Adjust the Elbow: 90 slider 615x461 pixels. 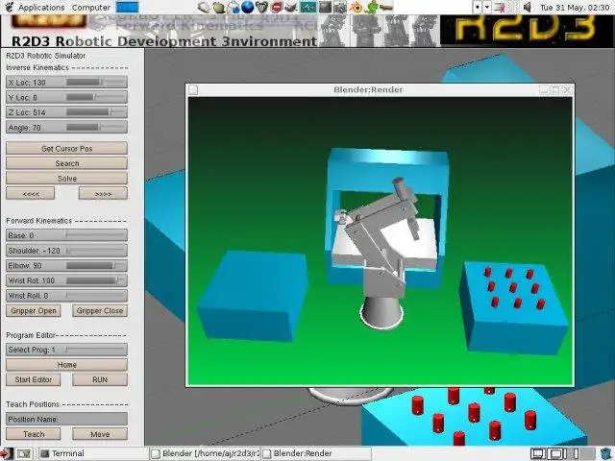click(66, 265)
